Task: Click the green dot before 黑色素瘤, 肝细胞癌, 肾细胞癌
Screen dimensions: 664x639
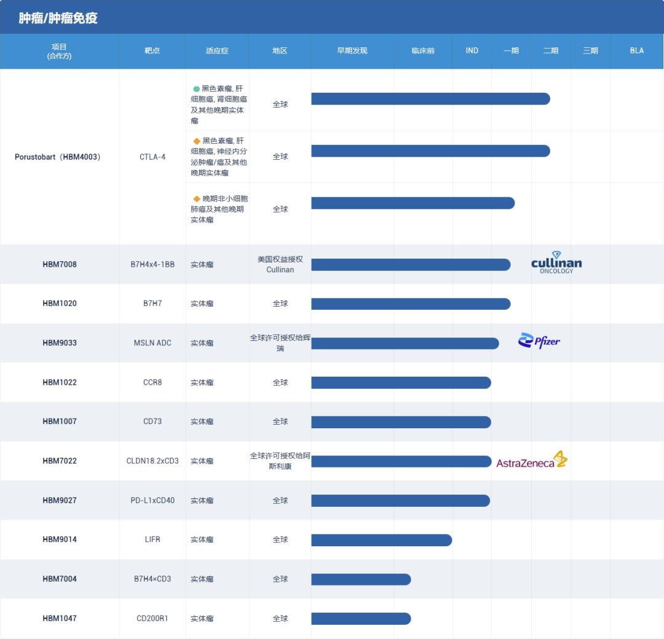Action: [x=196, y=89]
